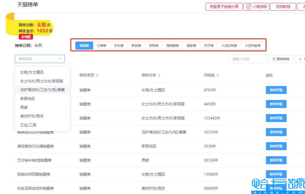Screen dimensions: 305x194
Task: Click 时尚亚麻染发剂销量榜 list name
Action: [35, 188]
